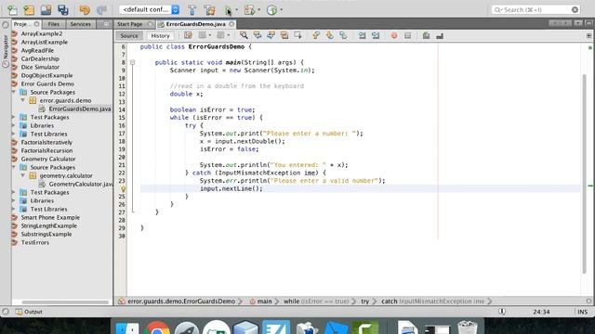Switch to the Source view button
595x334 pixels.
click(x=129, y=35)
